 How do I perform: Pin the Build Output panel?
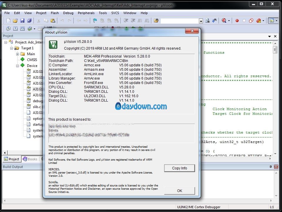271,167
